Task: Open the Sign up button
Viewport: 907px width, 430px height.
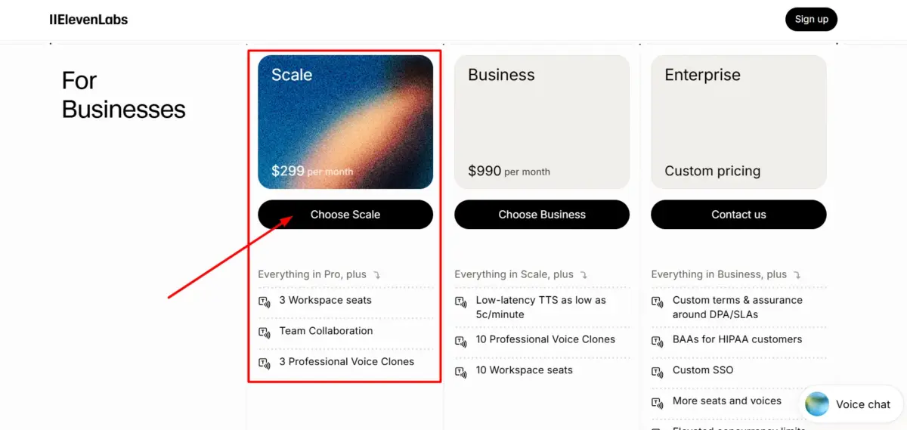Action: [812, 20]
